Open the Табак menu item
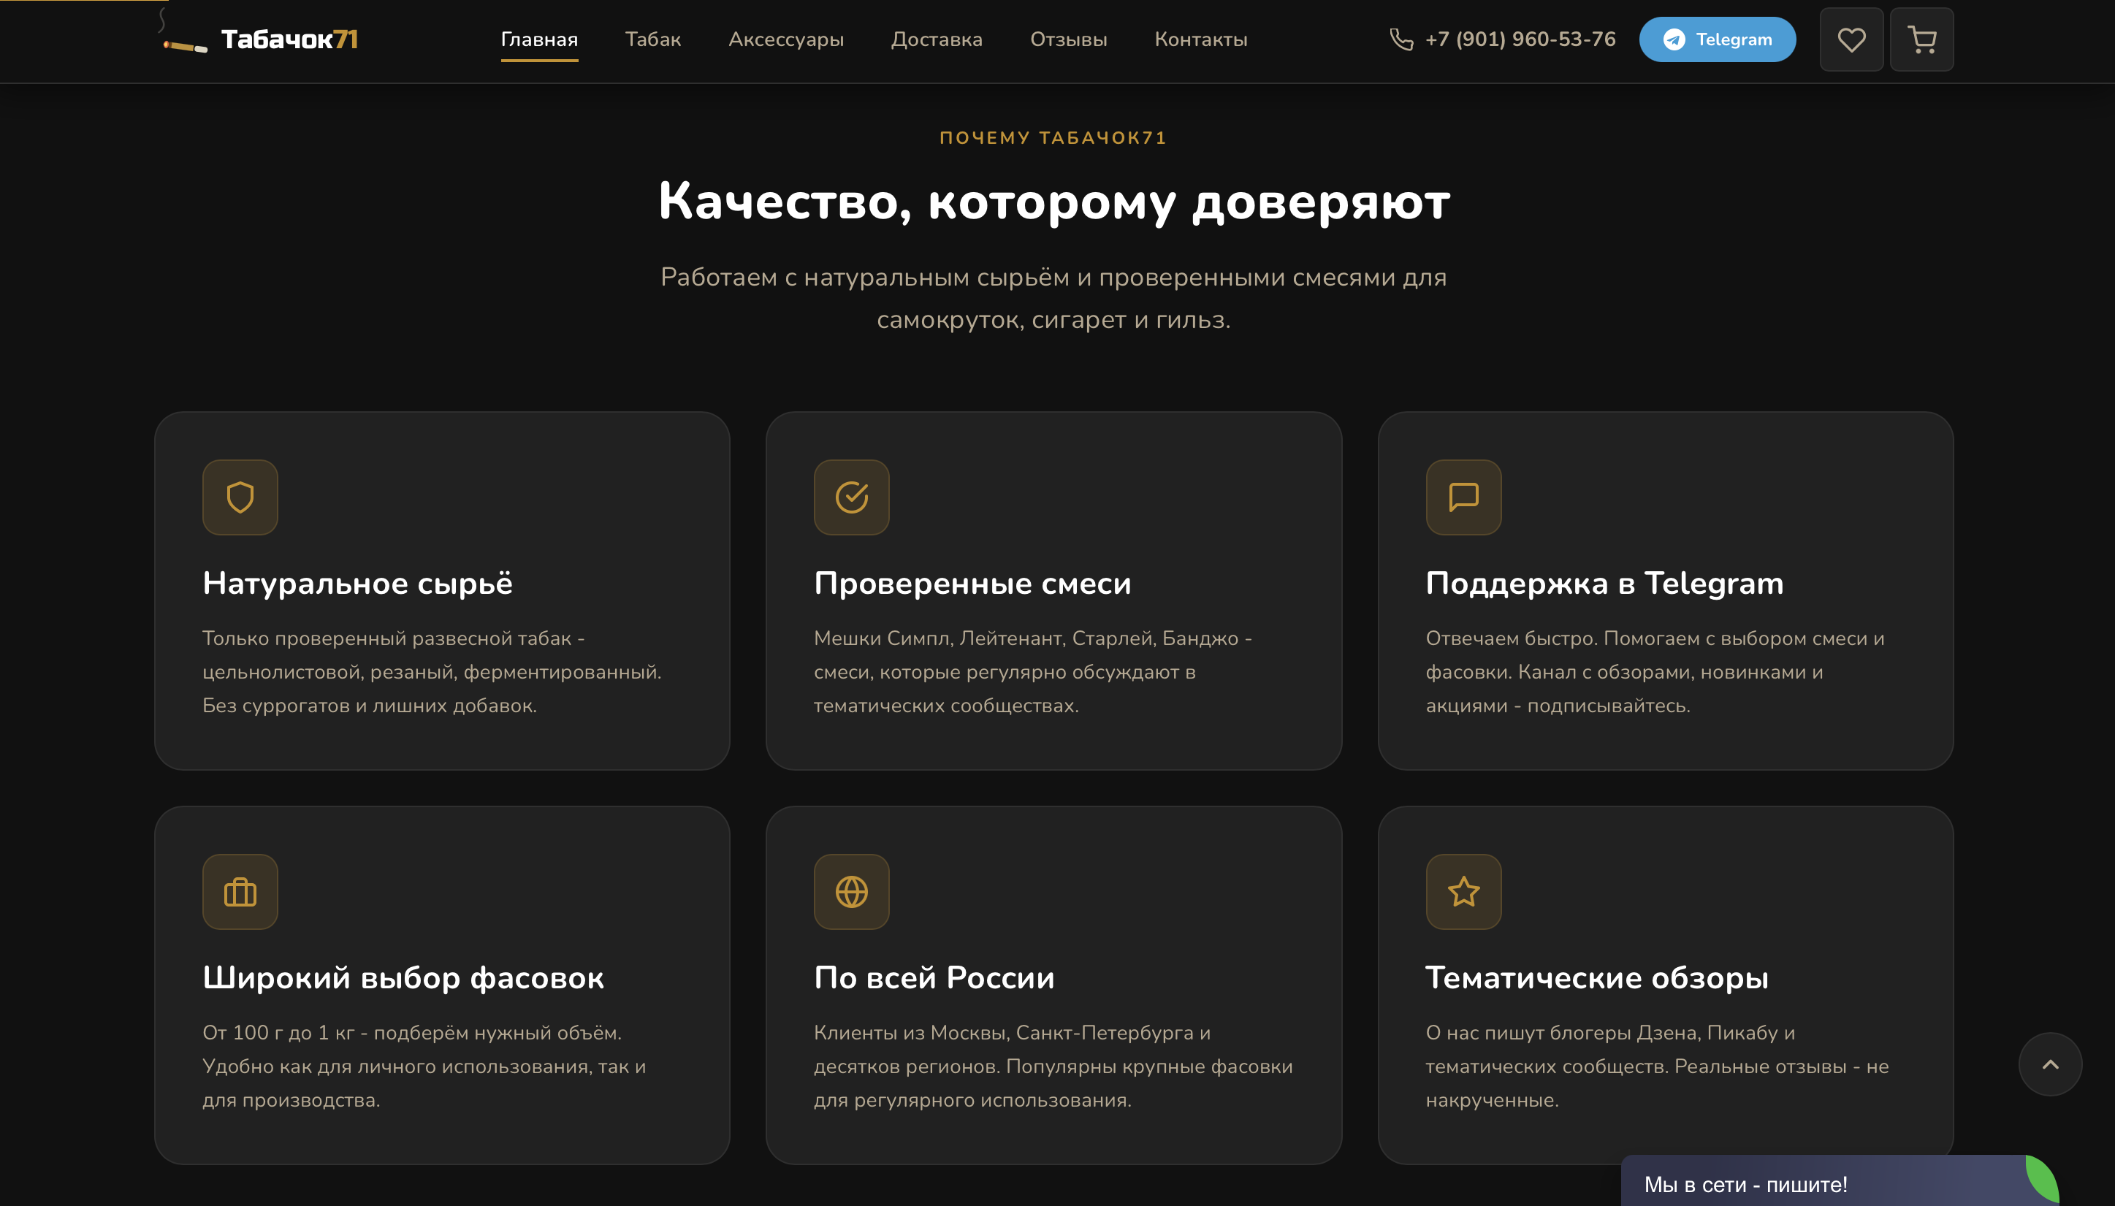Image resolution: width=2115 pixels, height=1206 pixels. [x=653, y=39]
